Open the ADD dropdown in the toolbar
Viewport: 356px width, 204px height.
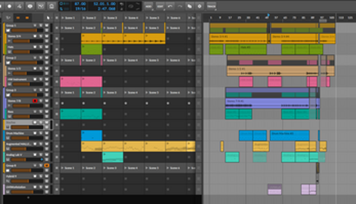149,6
